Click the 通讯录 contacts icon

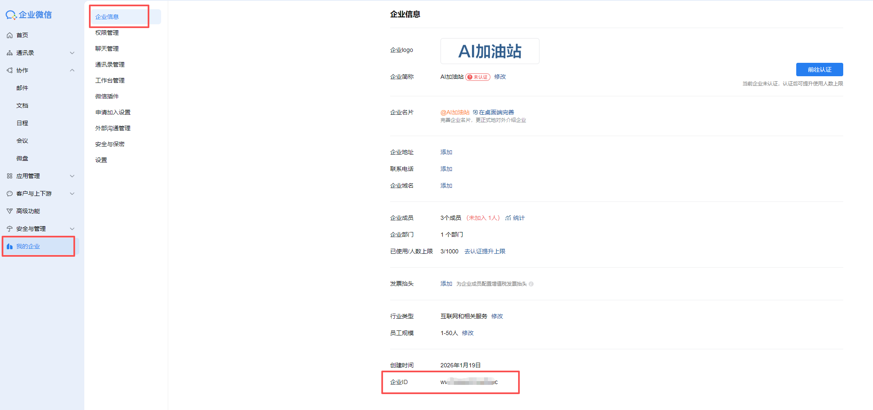(10, 53)
